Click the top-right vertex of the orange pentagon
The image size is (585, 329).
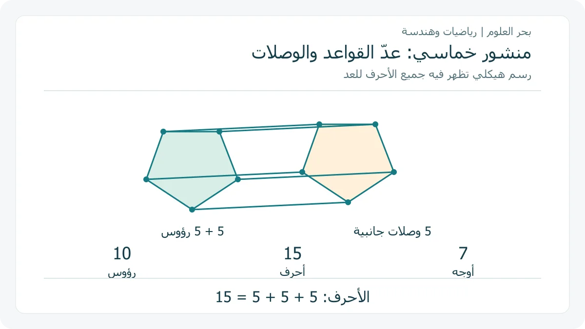click(376, 124)
